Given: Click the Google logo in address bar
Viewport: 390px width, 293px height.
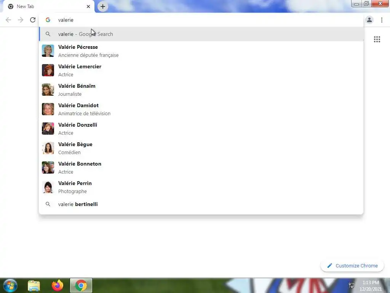Looking at the screenshot, I should coord(48,20).
